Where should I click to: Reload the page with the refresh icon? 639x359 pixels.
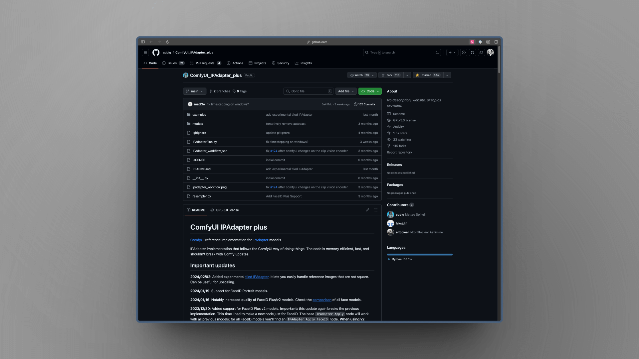(167, 42)
